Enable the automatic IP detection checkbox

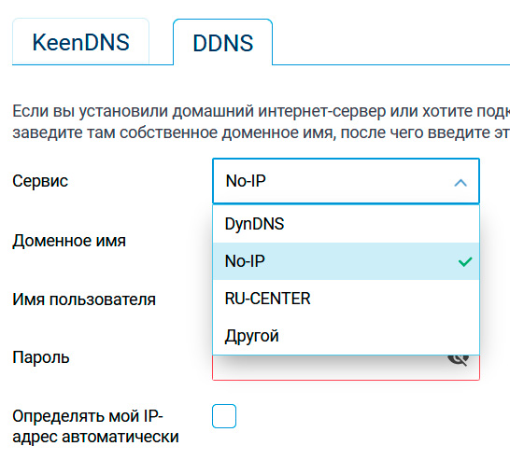(224, 416)
